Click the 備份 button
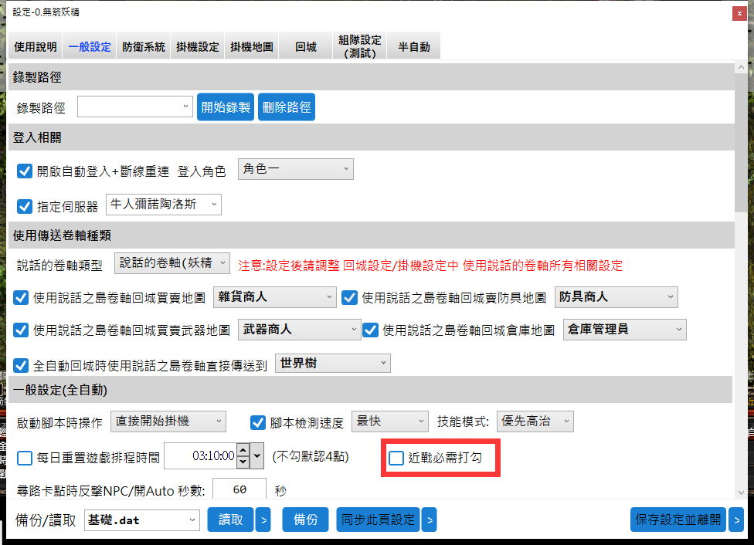 (305, 520)
